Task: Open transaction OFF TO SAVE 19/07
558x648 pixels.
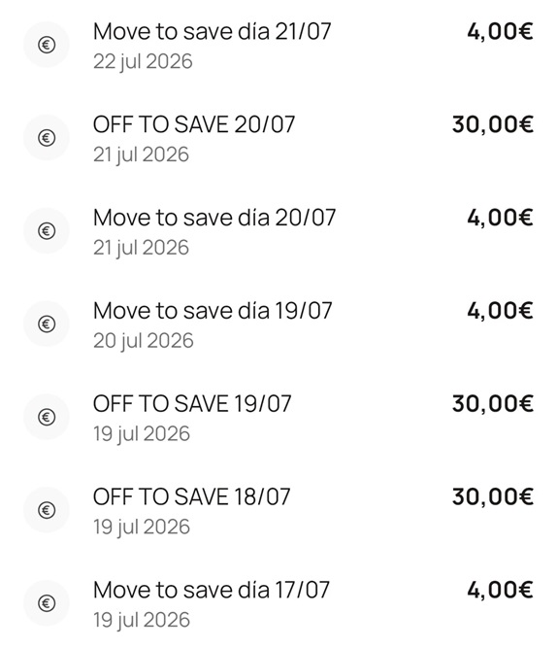Action: click(279, 418)
